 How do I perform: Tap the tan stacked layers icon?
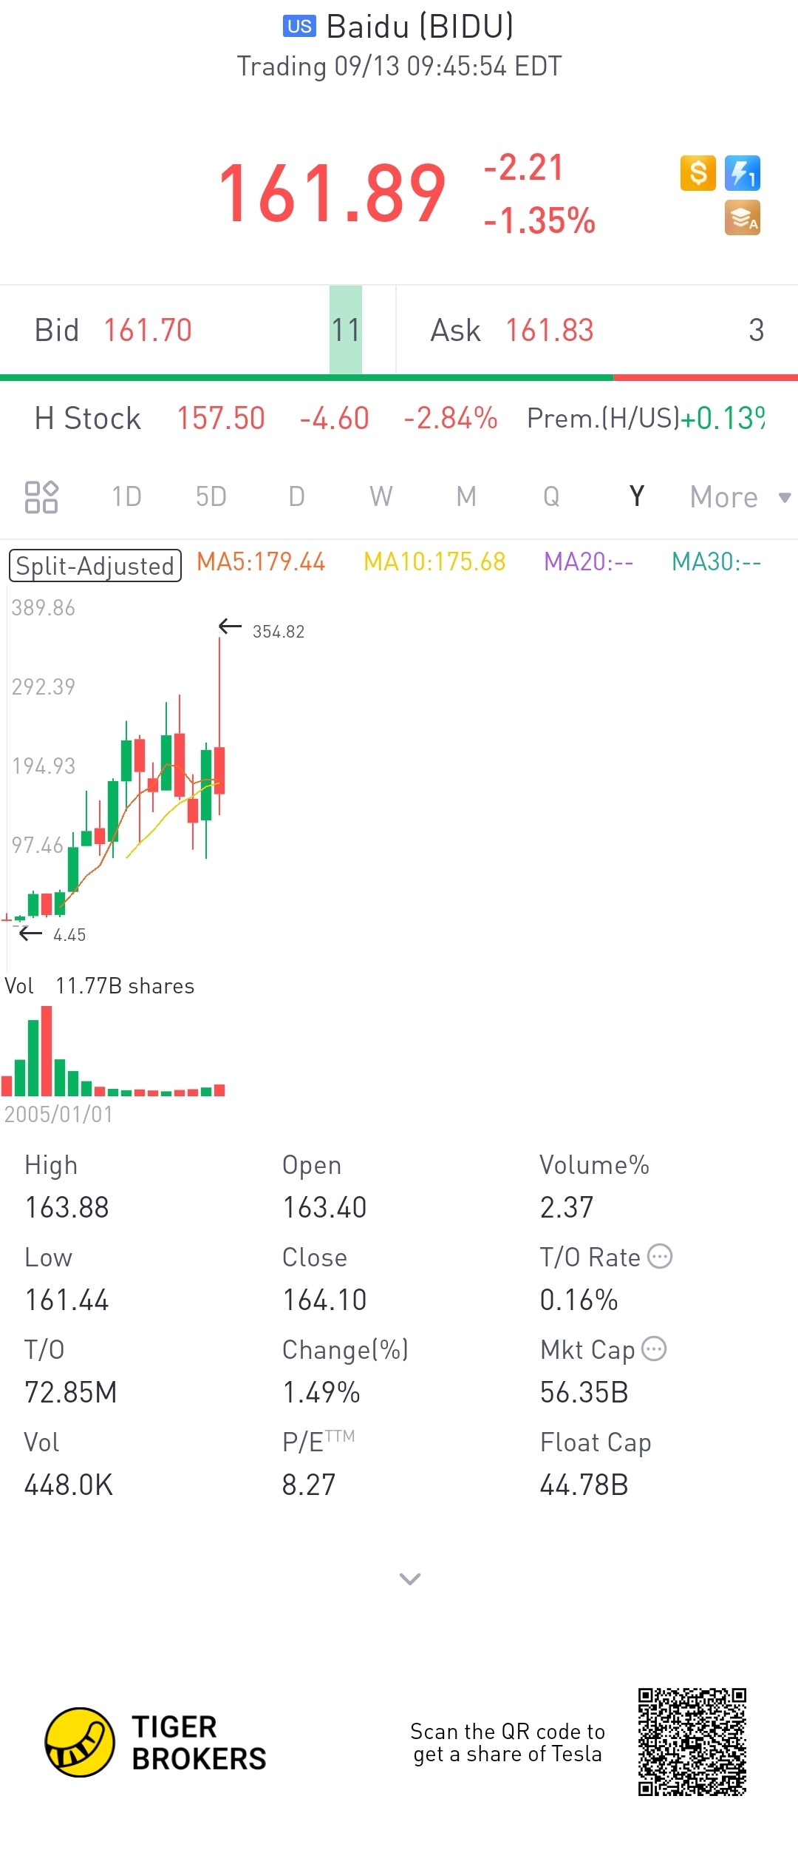743,217
